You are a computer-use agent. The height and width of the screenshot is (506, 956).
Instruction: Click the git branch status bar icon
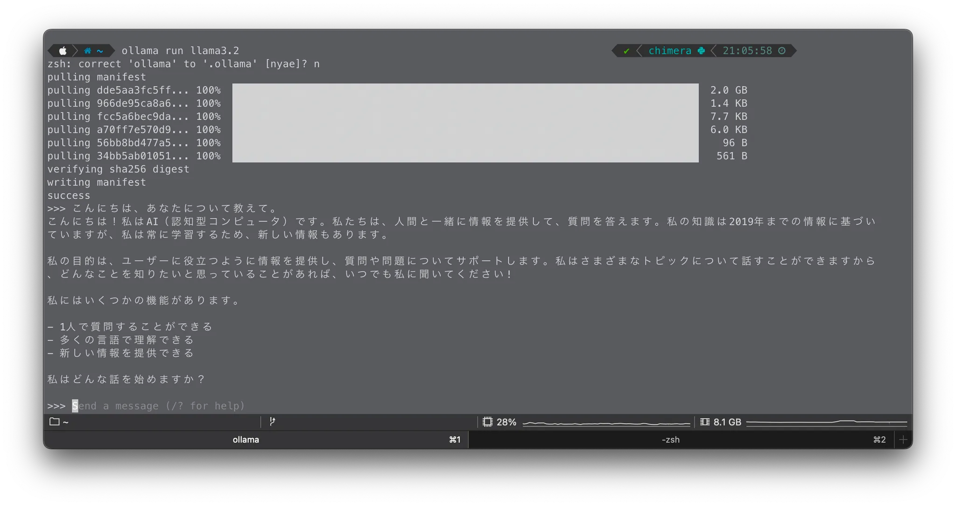[x=272, y=422]
